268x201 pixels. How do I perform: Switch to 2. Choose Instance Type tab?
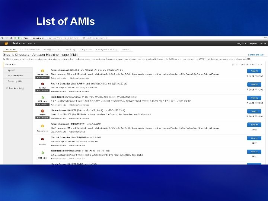pos(29,50)
